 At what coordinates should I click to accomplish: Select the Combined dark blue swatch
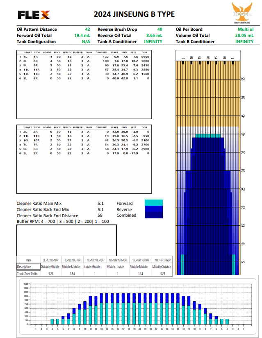154,215
